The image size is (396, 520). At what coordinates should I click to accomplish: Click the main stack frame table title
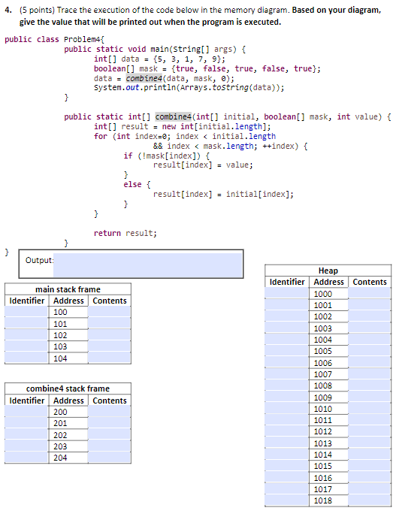click(68, 289)
